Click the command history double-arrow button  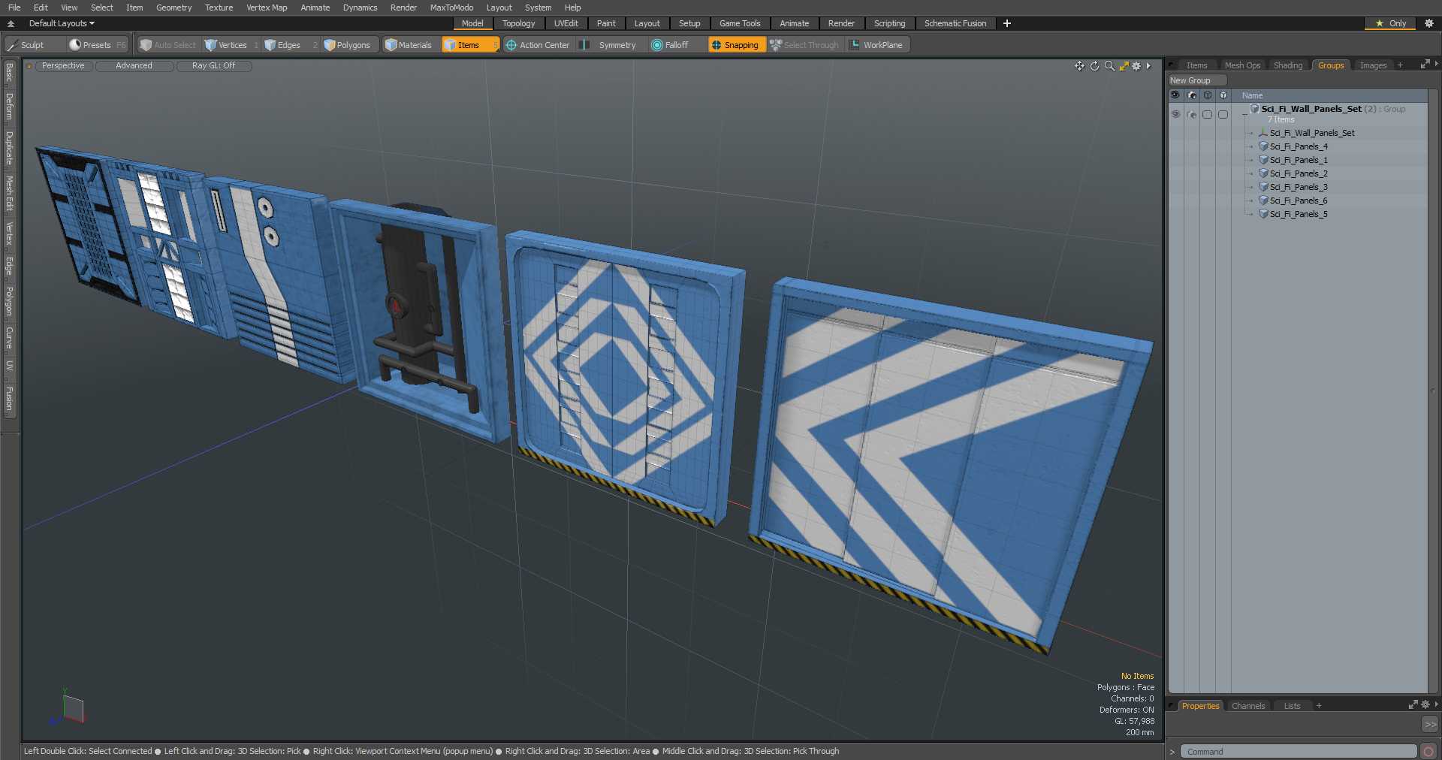point(1430,725)
